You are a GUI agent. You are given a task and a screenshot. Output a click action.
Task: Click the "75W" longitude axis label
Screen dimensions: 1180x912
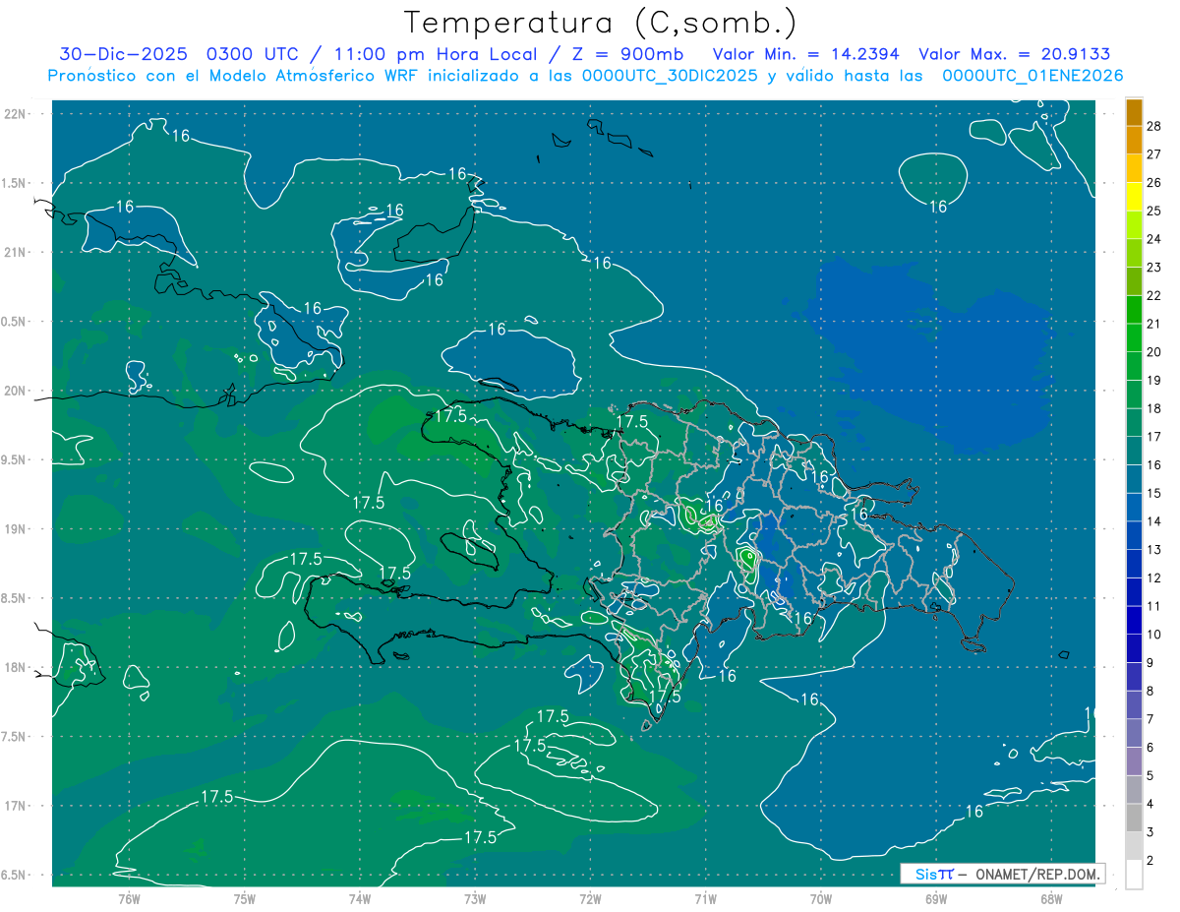245,898
